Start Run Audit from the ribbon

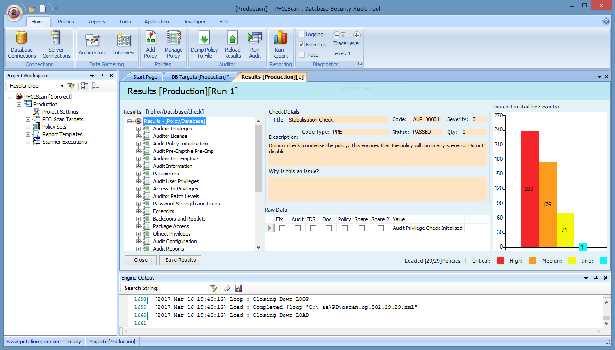click(255, 45)
